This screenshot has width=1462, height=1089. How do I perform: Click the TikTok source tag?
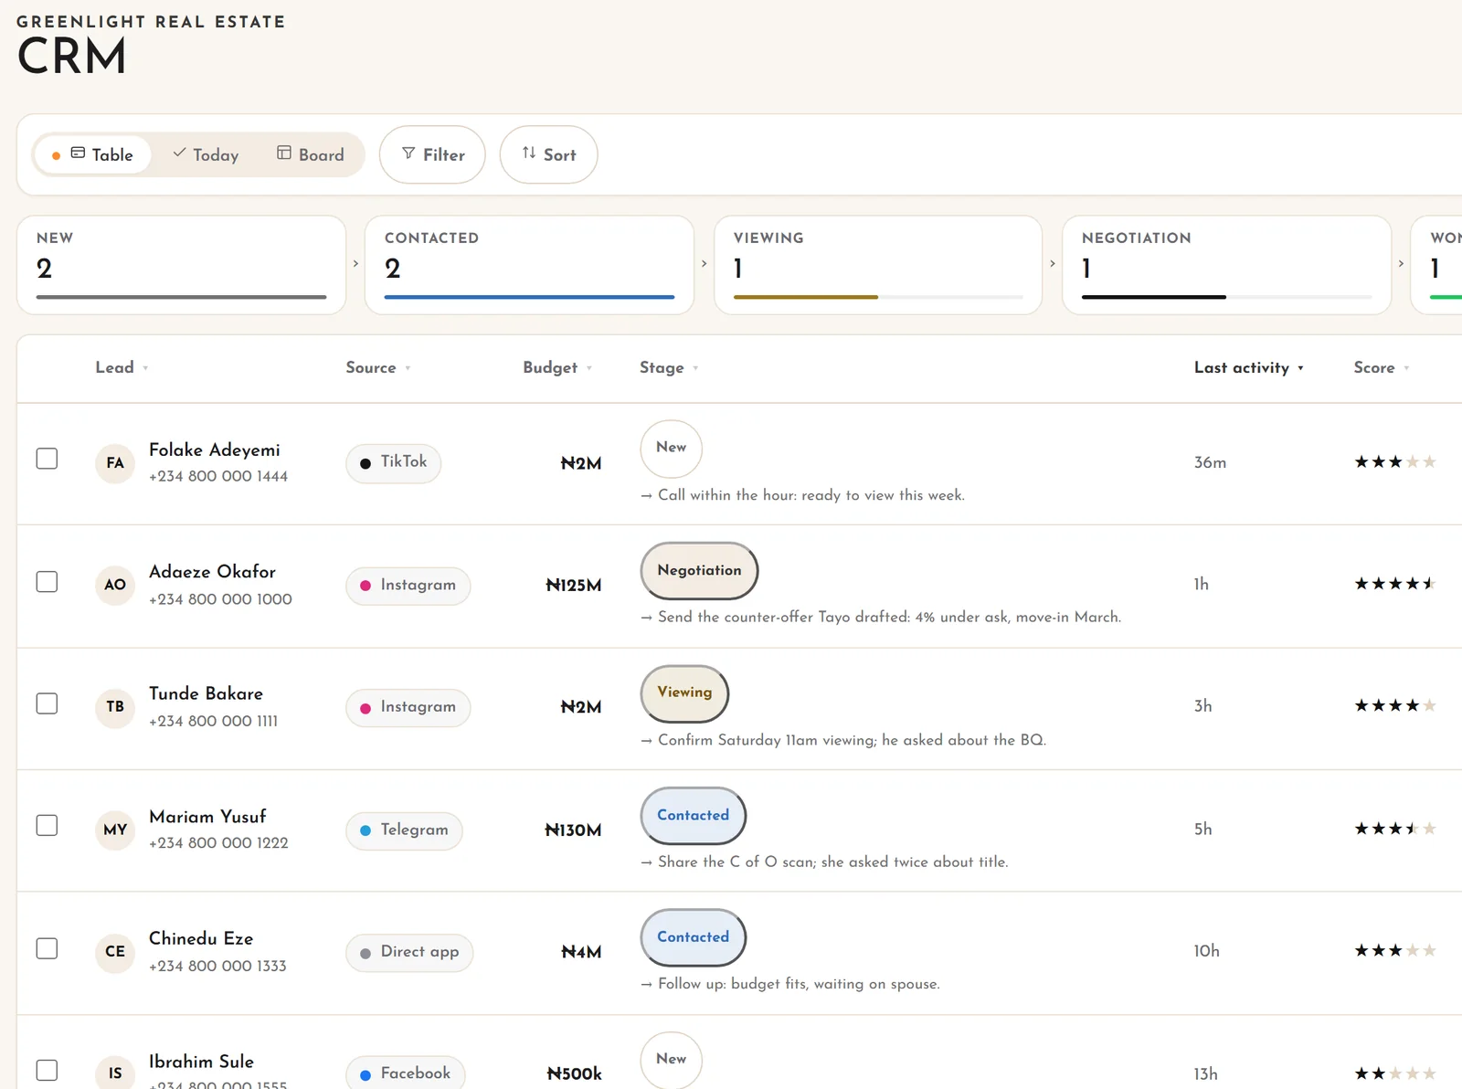[x=394, y=462]
